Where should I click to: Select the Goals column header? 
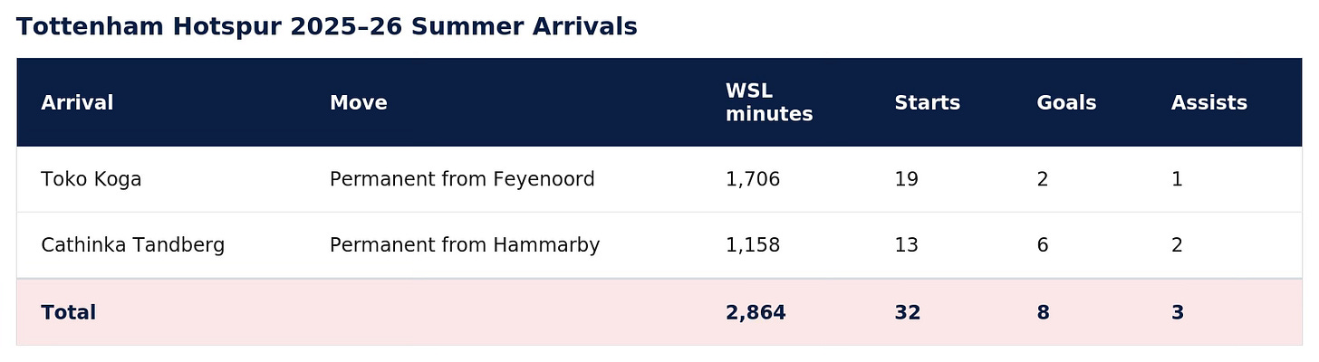(1066, 103)
